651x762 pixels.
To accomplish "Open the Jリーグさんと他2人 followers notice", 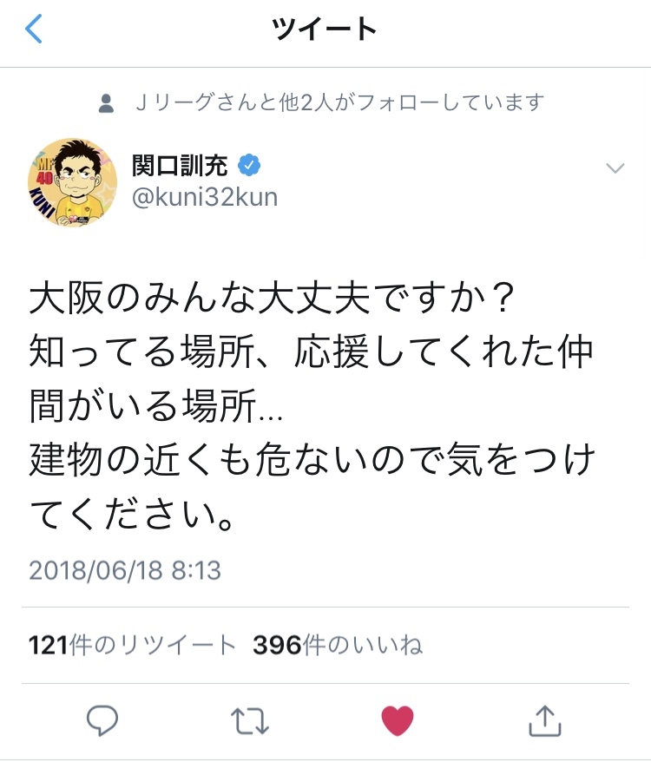I will pyautogui.click(x=339, y=103).
